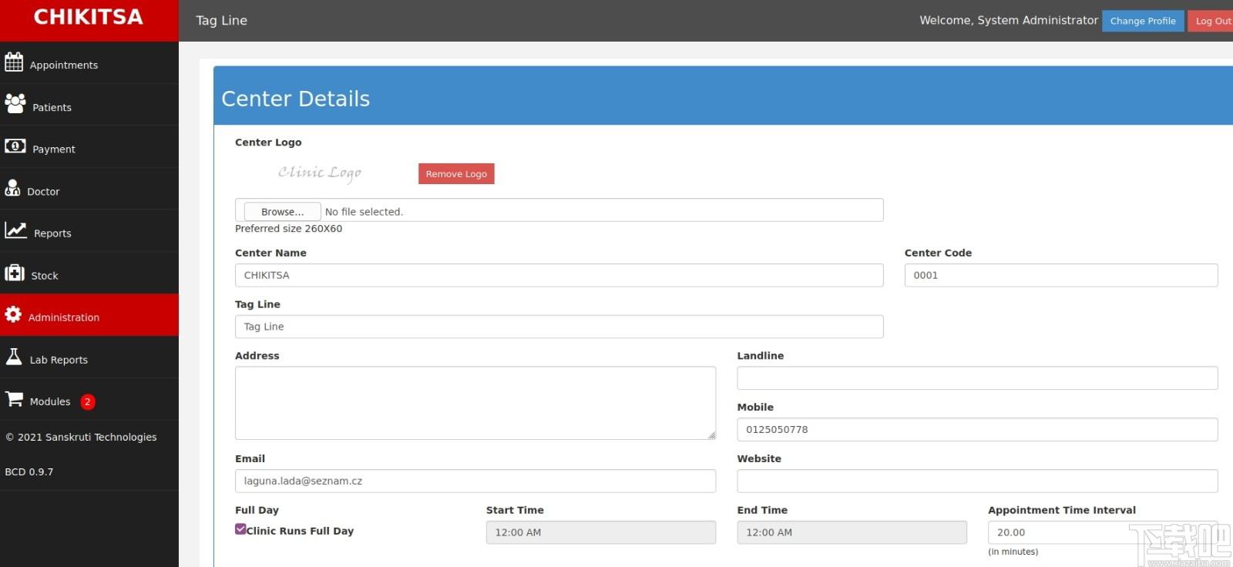Image resolution: width=1233 pixels, height=567 pixels.
Task: Click into the Website field
Action: point(977,481)
